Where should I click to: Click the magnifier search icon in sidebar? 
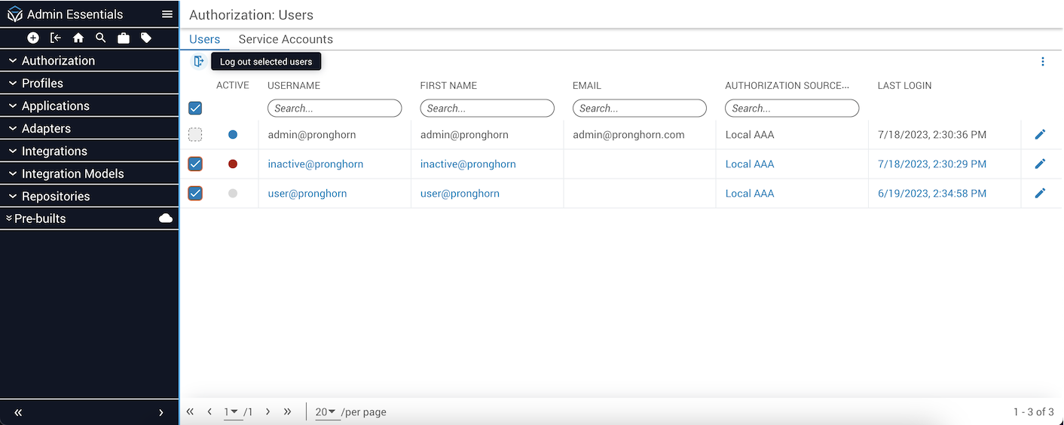(101, 38)
